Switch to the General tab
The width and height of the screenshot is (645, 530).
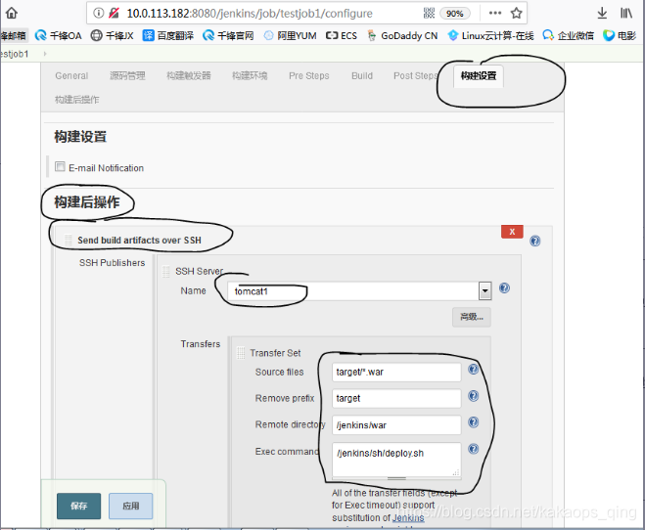(71, 75)
